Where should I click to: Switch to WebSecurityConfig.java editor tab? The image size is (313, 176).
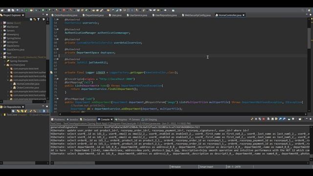(x=196, y=15)
